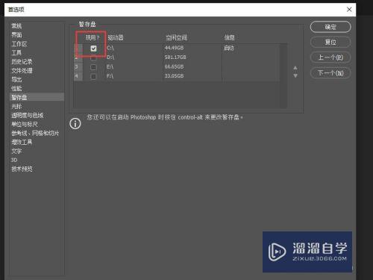Select the 暂存盘 category
Viewport: 373px width, 280px height.
pyautogui.click(x=37, y=97)
